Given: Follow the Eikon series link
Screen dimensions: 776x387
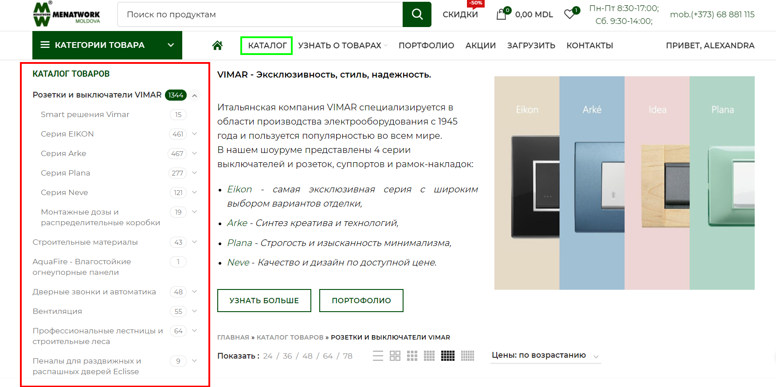Looking at the screenshot, I should click(239, 189).
